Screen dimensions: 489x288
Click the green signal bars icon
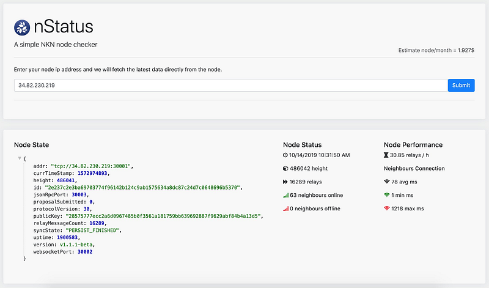pyautogui.click(x=285, y=195)
